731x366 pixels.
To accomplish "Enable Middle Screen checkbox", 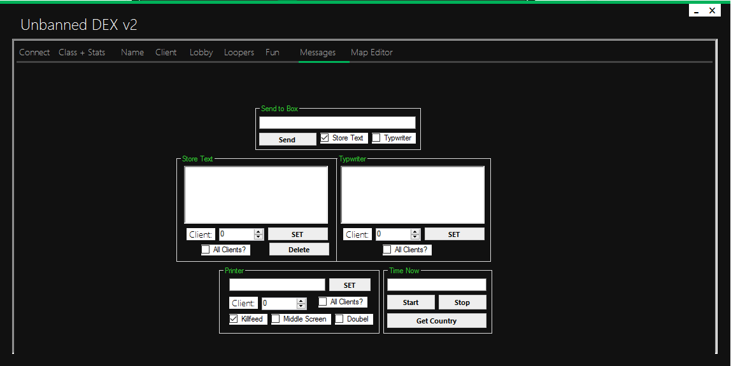I will [276, 319].
